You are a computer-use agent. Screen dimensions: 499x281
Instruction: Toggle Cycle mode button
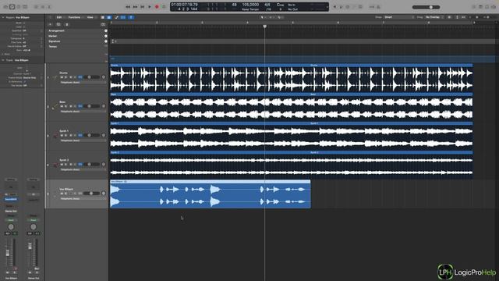tap(164, 7)
